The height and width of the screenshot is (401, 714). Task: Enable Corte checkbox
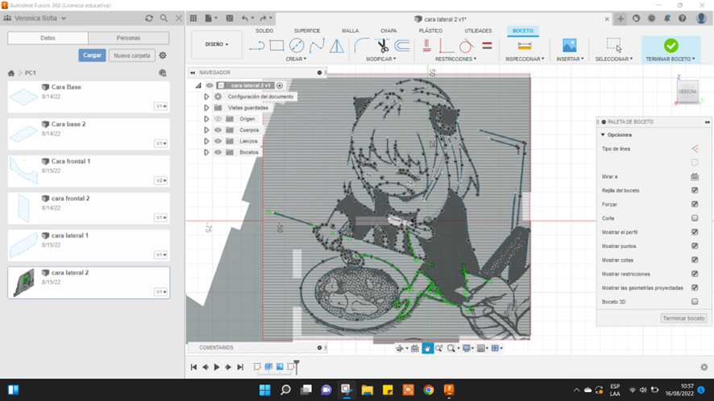tap(695, 218)
